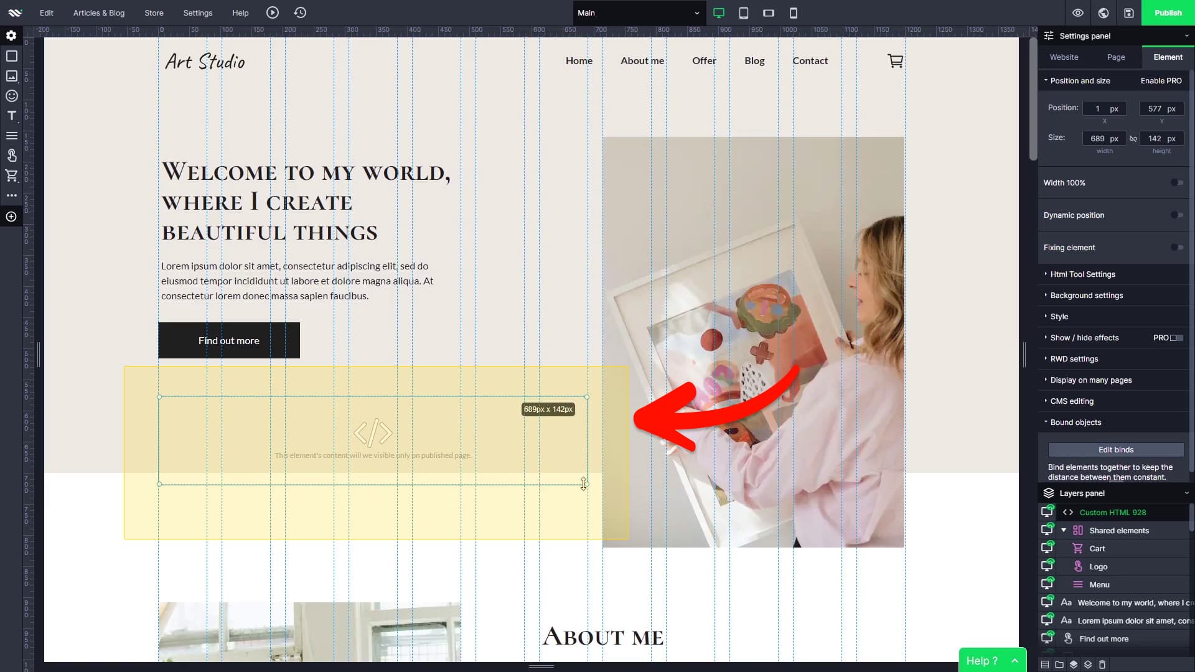The height and width of the screenshot is (672, 1195).
Task: Select the Text tool in left toolbar
Action: pos(11,116)
